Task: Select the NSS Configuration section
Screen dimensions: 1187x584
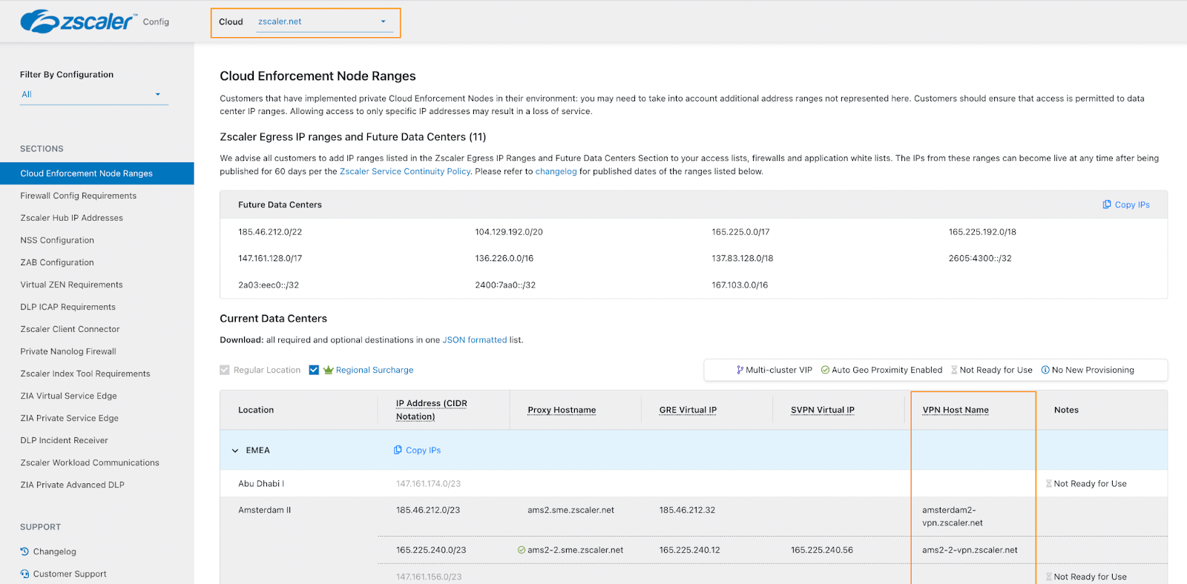Action: tap(57, 240)
